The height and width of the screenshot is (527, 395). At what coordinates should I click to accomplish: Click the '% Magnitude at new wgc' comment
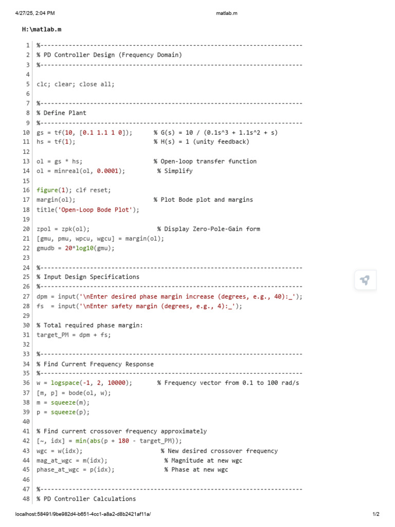(203, 461)
